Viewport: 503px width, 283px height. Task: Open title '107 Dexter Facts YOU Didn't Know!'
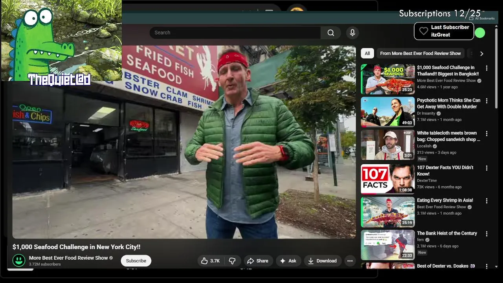click(445, 171)
